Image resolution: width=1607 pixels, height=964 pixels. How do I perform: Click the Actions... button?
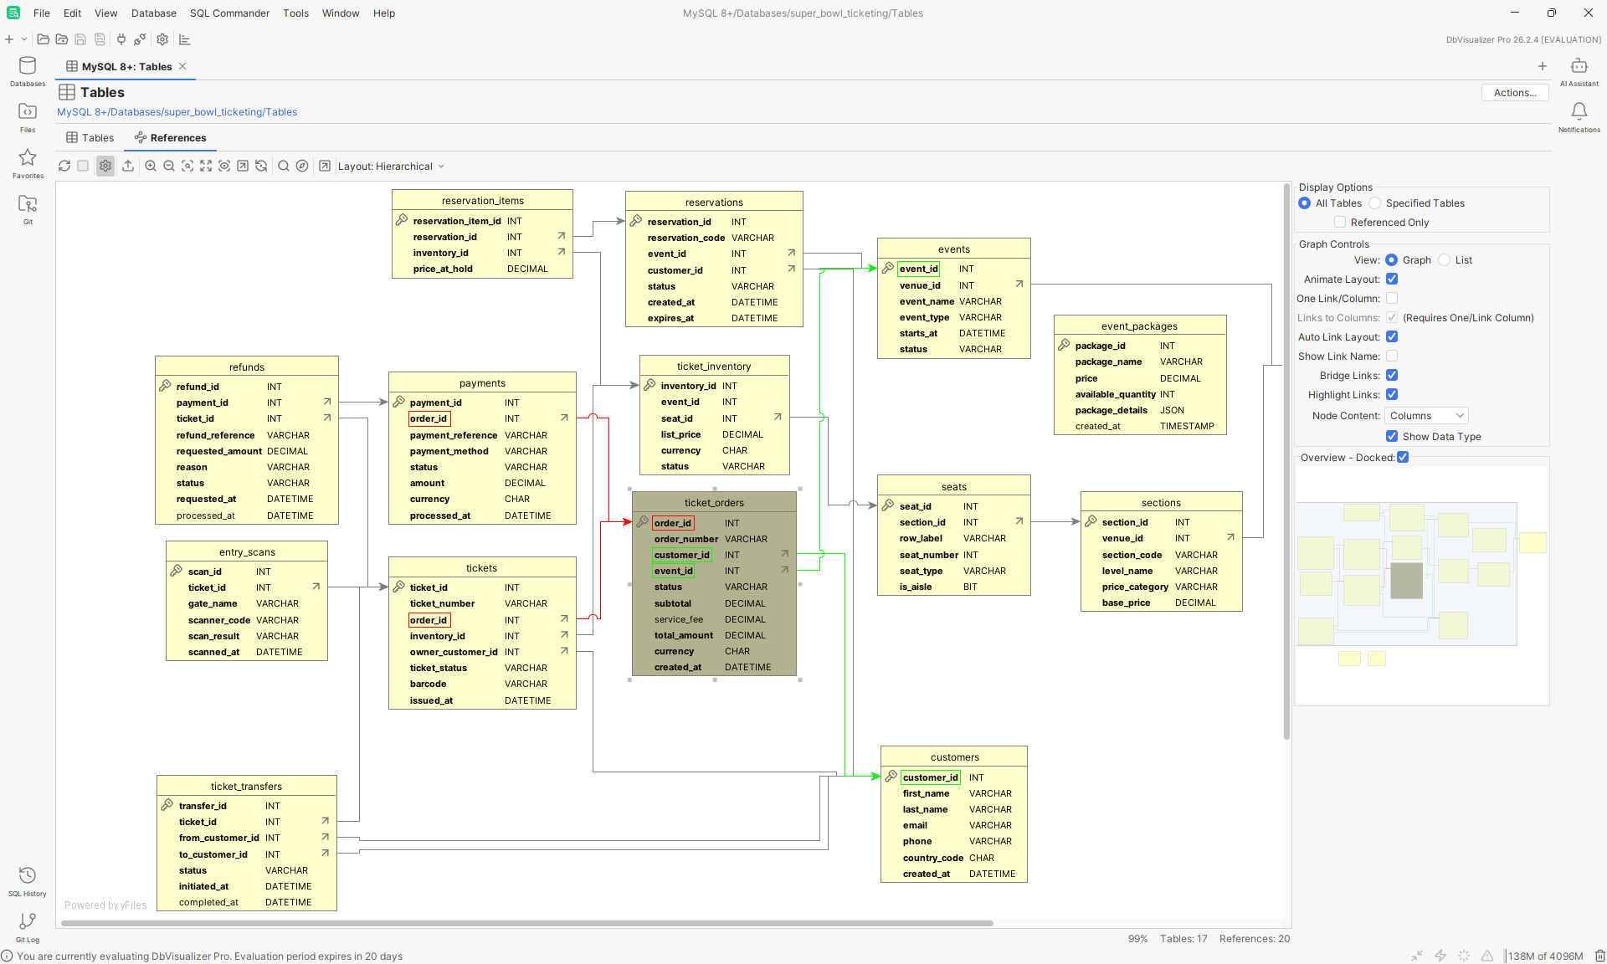coord(1515,93)
